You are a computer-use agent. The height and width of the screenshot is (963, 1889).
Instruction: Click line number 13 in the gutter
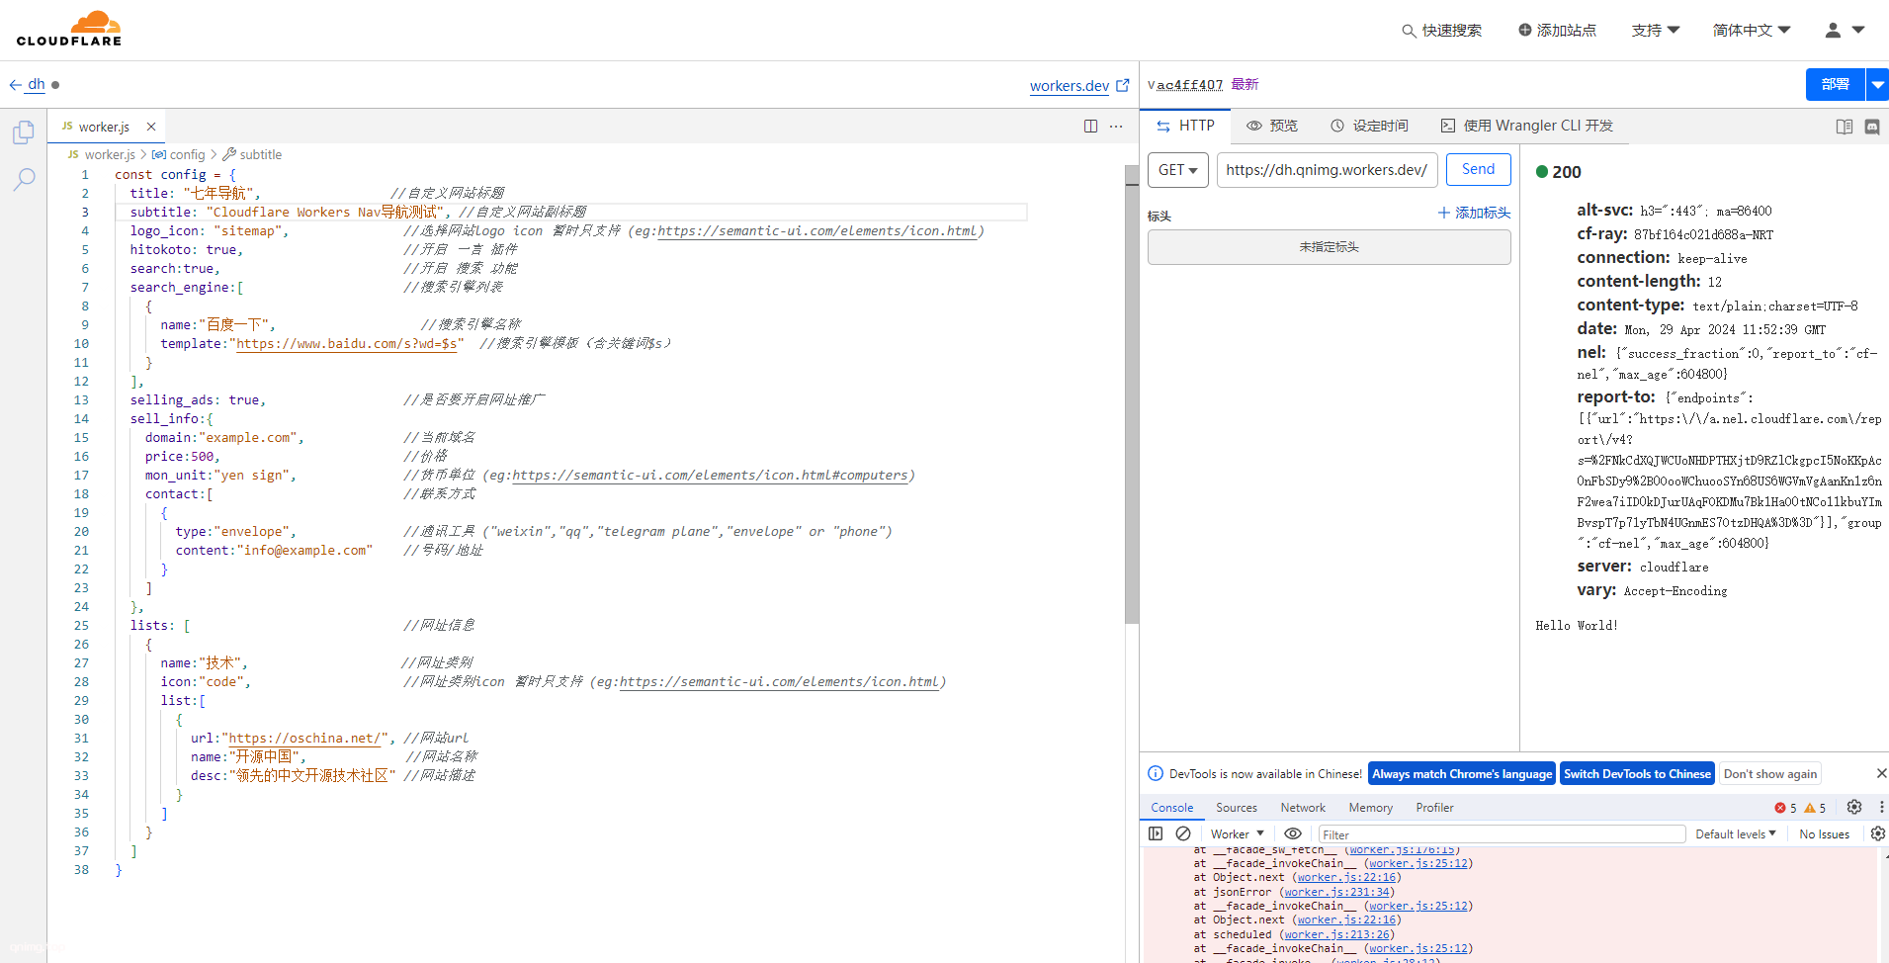coord(81,399)
